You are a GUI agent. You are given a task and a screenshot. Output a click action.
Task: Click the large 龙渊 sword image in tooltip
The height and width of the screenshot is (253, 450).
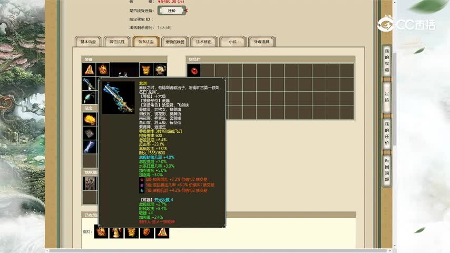(119, 98)
